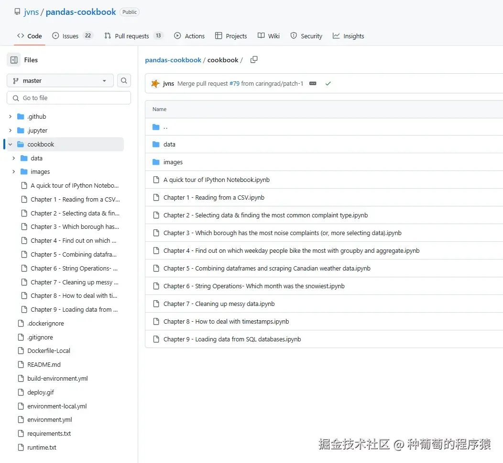The width and height of the screenshot is (503, 463).
Task: Click jvns avatar icon in commit bar
Action: click(x=155, y=83)
